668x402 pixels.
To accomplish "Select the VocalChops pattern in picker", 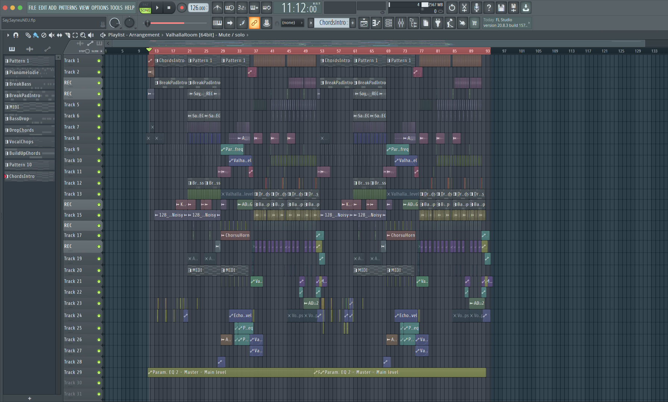I will (29, 142).
